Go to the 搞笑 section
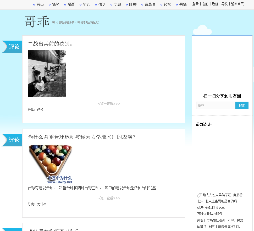Image resolution: width=254 pixels, height=231 pixels. click(56, 4)
